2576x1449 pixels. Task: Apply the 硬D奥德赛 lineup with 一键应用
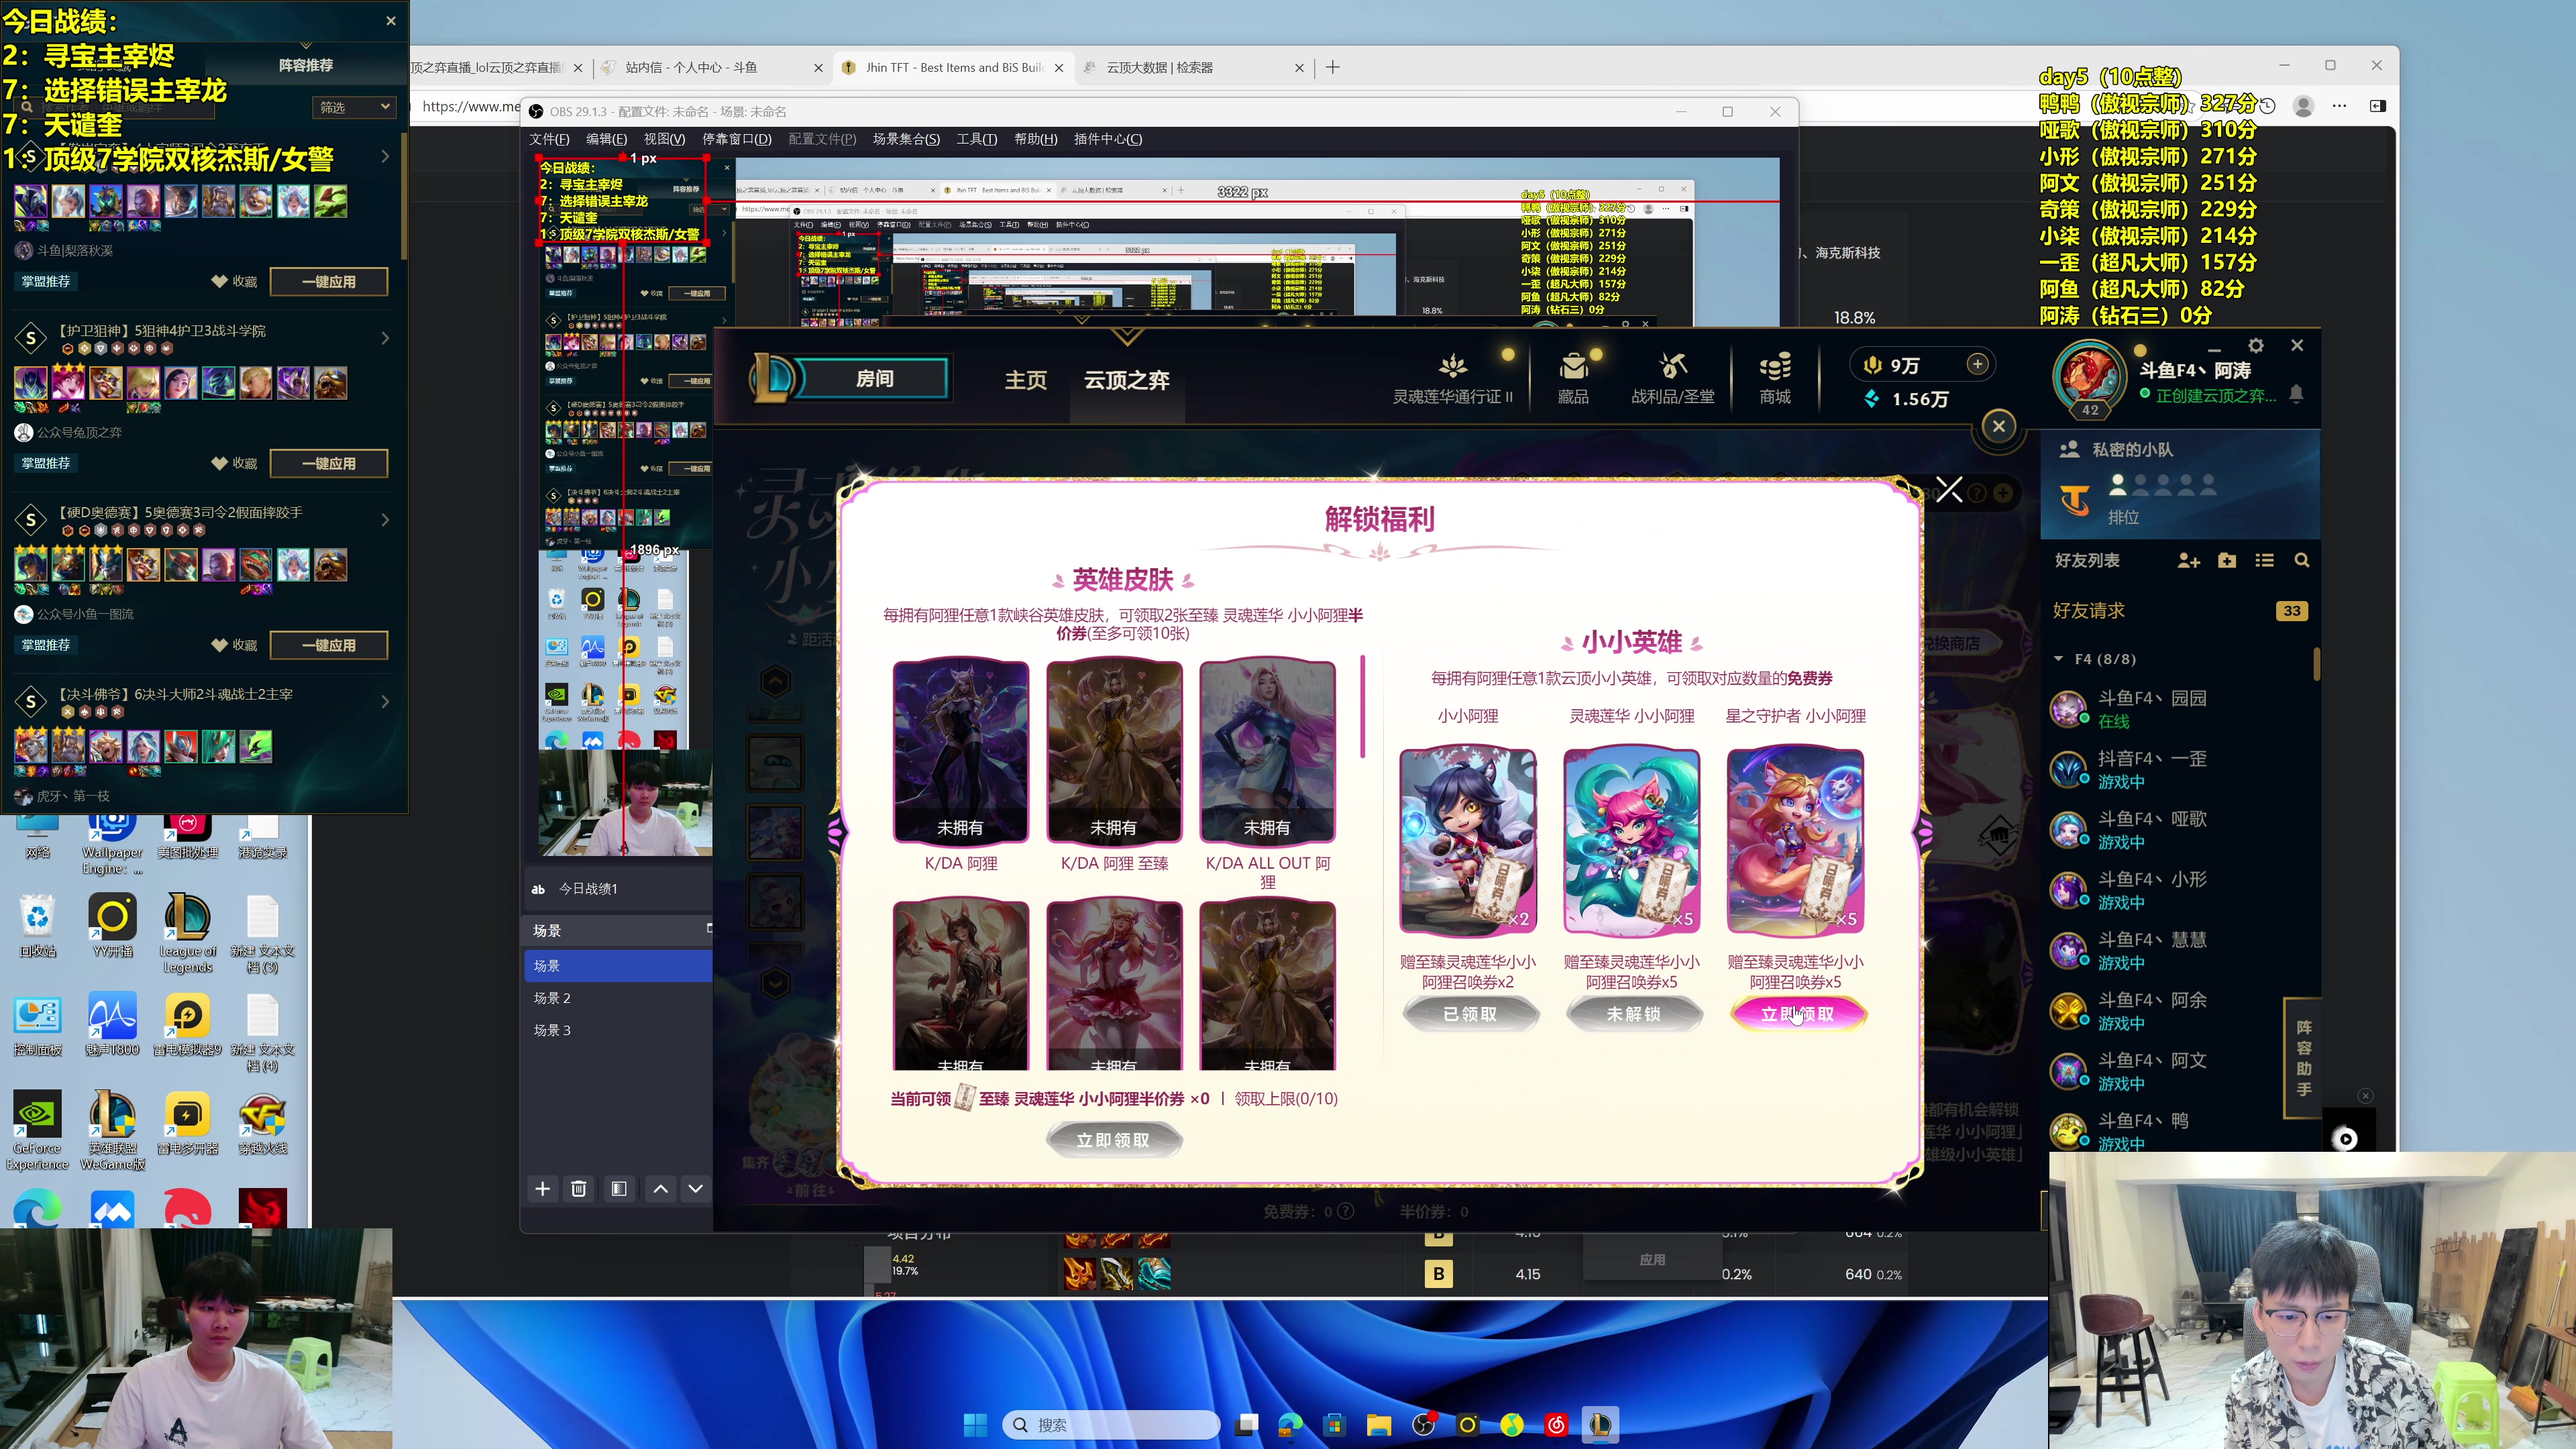pyautogui.click(x=329, y=645)
